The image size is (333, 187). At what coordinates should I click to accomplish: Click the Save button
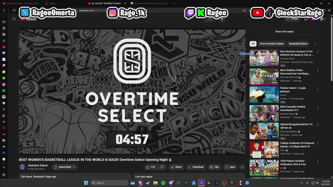(x=230, y=167)
